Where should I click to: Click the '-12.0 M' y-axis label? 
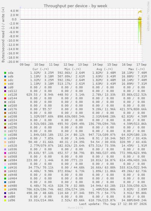(13, 45)
